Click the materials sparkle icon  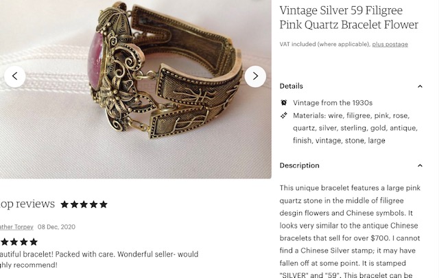[283, 115]
